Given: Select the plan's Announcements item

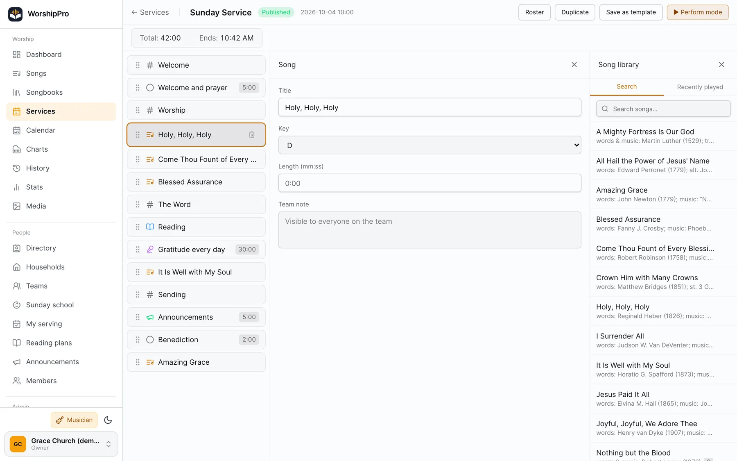Looking at the screenshot, I should click(x=196, y=317).
